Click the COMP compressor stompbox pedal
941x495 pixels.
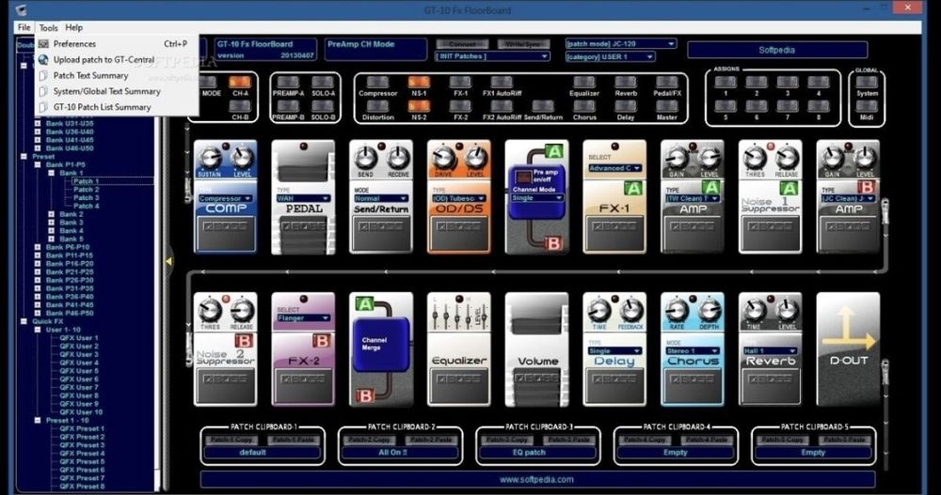[225, 196]
